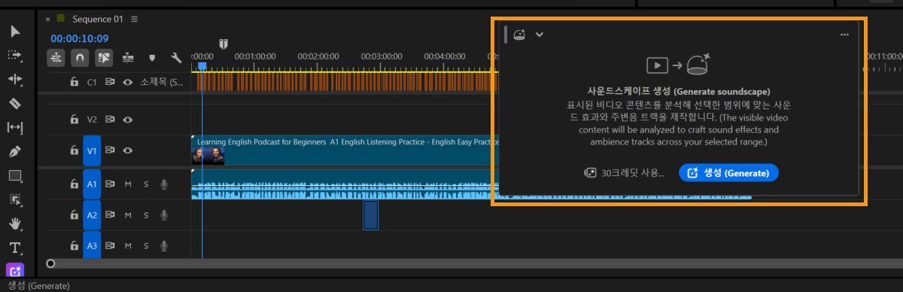Viewport: 903px width, 292px height.
Task: Toggle insert sequences as nests button
Action: tap(56, 57)
